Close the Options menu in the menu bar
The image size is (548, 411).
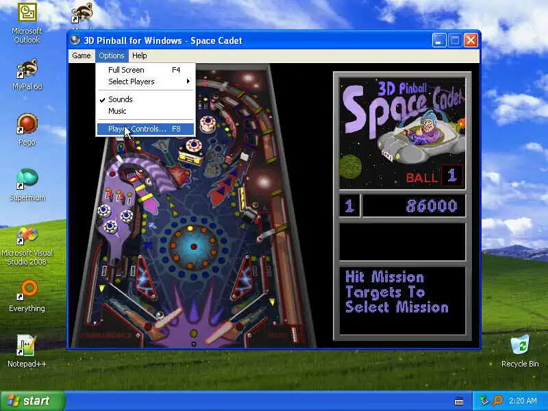(111, 55)
